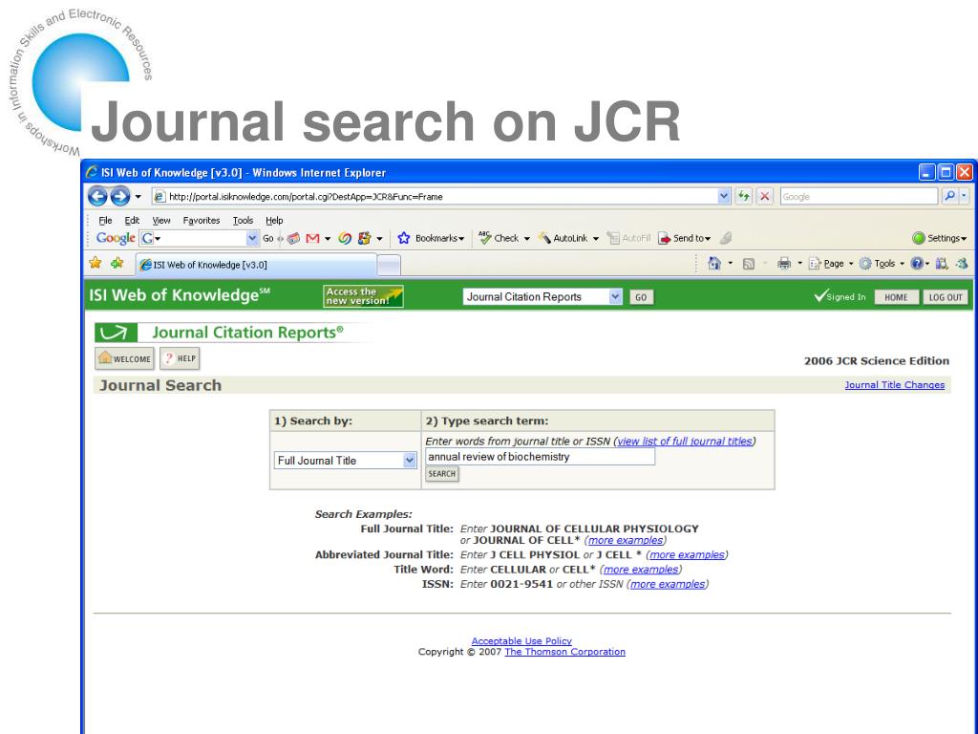Open the Google toolbar Settings
The width and height of the screenshot is (978, 734).
[939, 238]
